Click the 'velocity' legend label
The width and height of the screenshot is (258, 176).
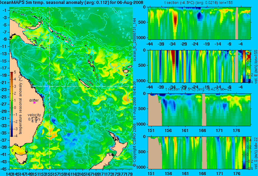tap(34, 115)
